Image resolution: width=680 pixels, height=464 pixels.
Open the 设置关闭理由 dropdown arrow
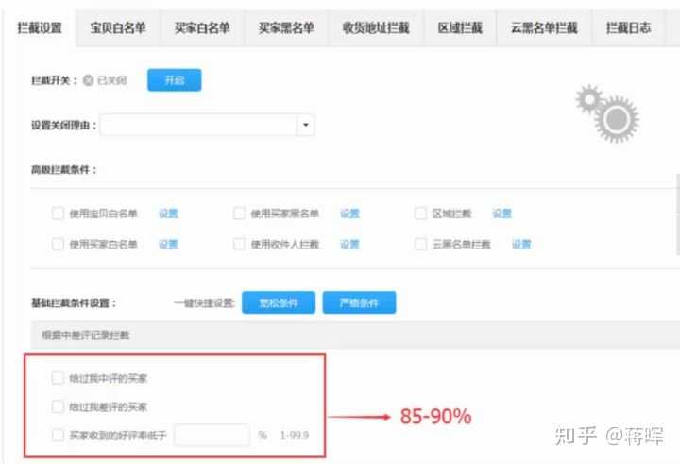coord(306,125)
